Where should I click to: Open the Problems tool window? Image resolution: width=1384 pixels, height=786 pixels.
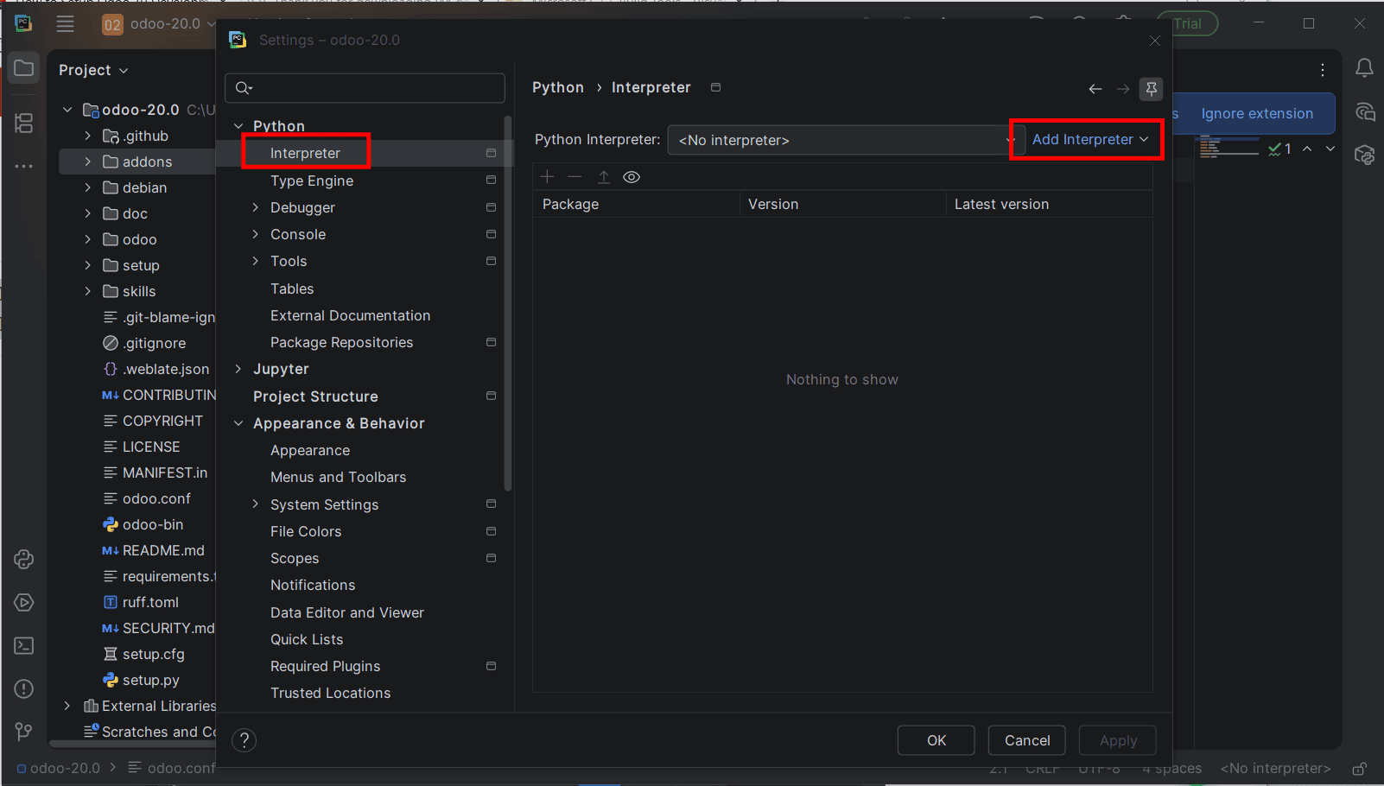coord(24,688)
